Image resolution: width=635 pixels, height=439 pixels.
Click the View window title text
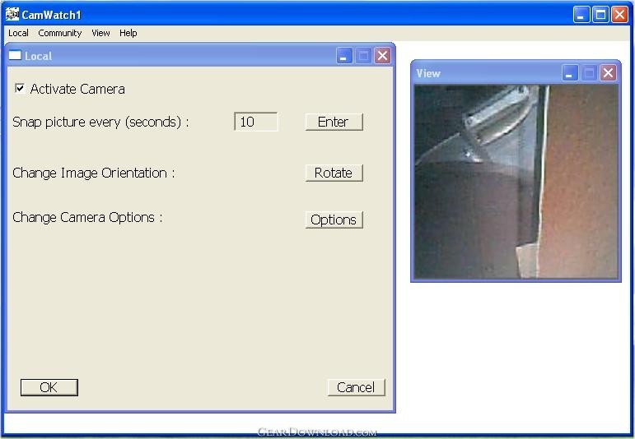point(428,73)
